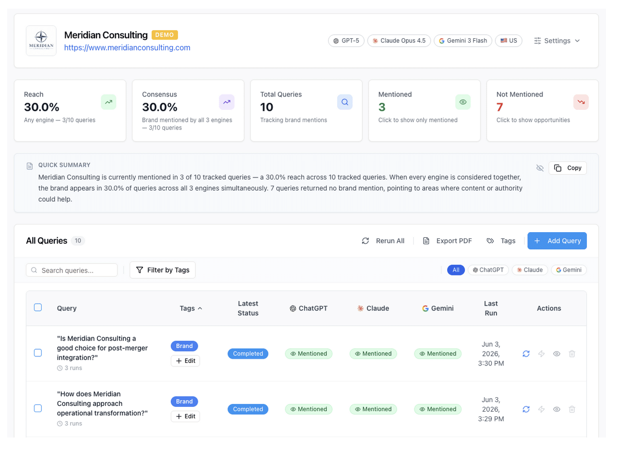
Task: Click the Mentioned card eye icon
Action: point(463,102)
